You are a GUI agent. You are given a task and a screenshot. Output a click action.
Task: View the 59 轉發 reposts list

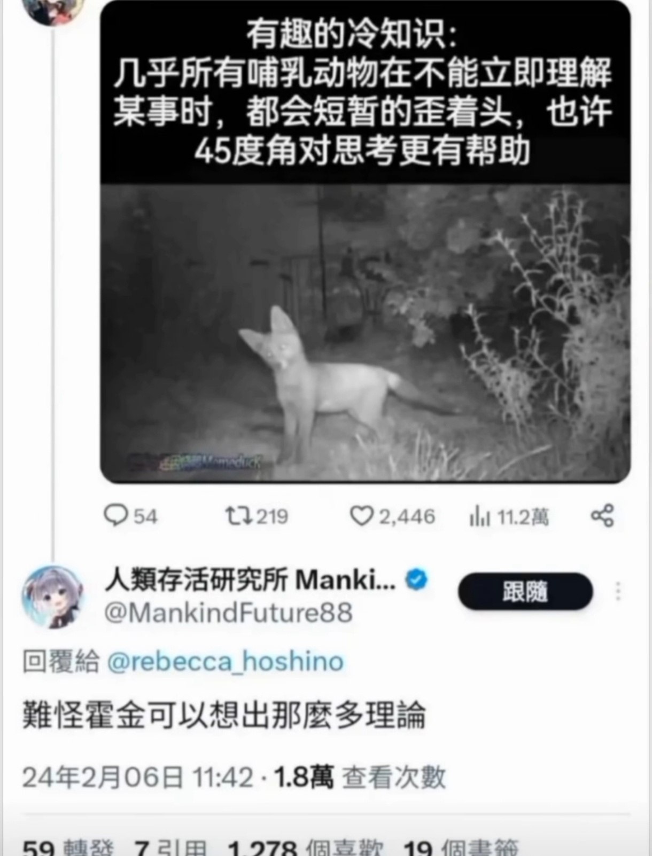click(68, 847)
